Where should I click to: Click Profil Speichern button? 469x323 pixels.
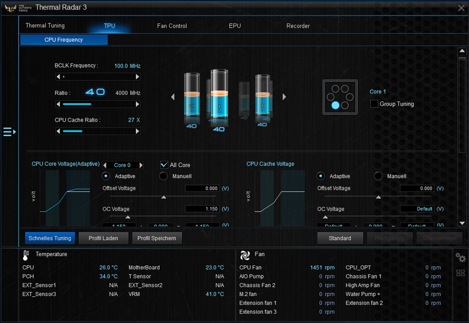[x=157, y=238]
